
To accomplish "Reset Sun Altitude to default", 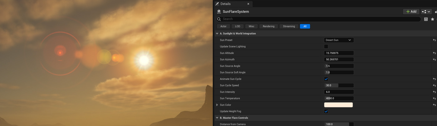I will (x=434, y=53).
